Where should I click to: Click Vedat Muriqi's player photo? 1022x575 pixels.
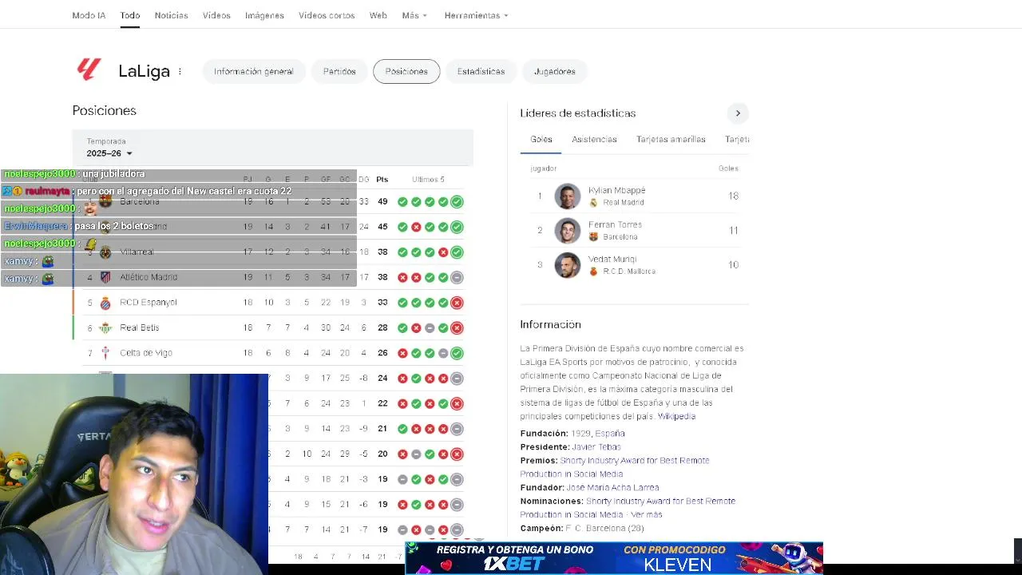(x=568, y=265)
